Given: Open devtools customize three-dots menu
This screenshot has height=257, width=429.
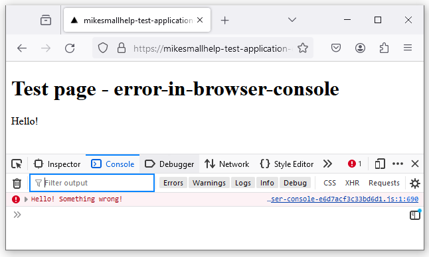Looking at the screenshot, I should click(398, 164).
